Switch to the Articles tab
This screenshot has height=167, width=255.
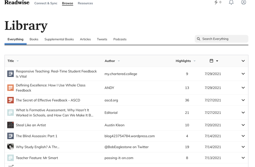(85, 39)
